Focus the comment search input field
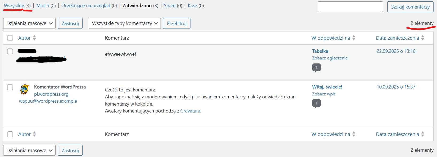The image size is (437, 157). coord(350,7)
